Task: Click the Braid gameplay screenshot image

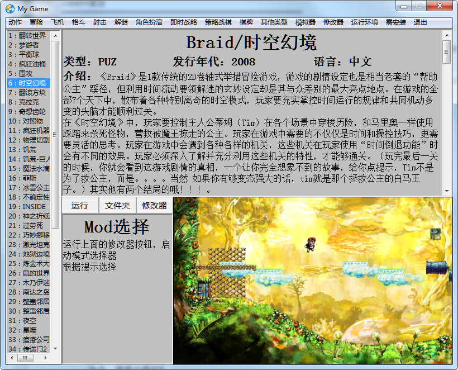Action: [312, 281]
